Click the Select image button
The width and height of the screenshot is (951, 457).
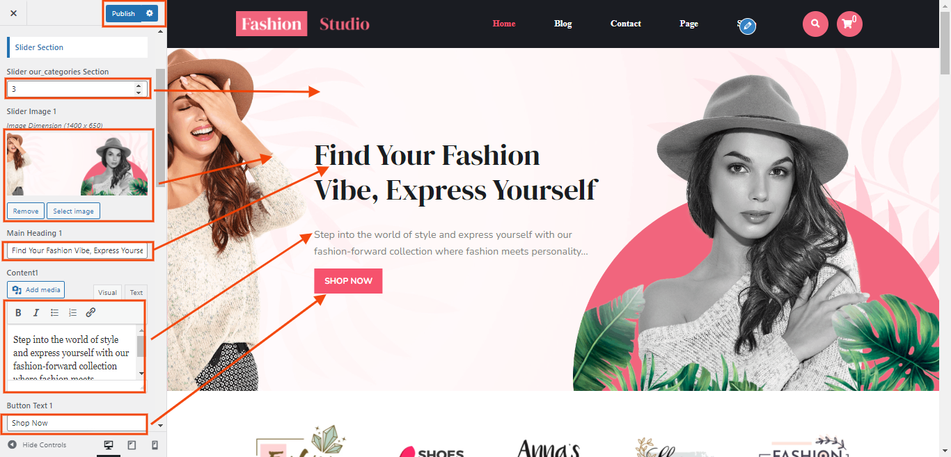click(x=74, y=211)
